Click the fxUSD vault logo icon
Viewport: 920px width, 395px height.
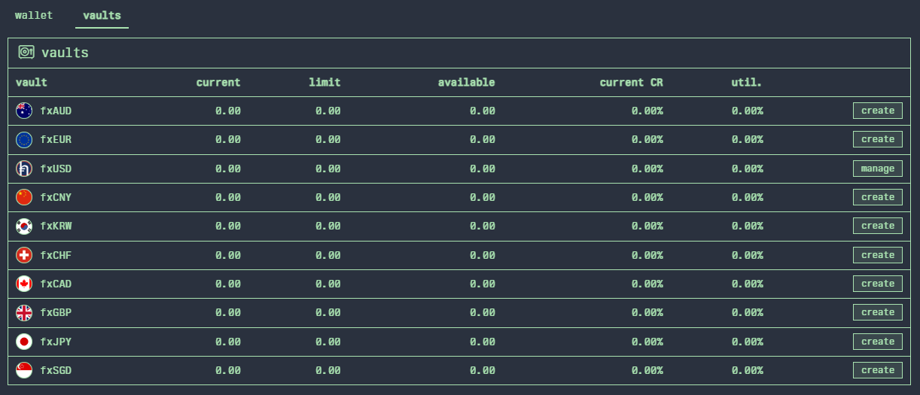pos(24,169)
